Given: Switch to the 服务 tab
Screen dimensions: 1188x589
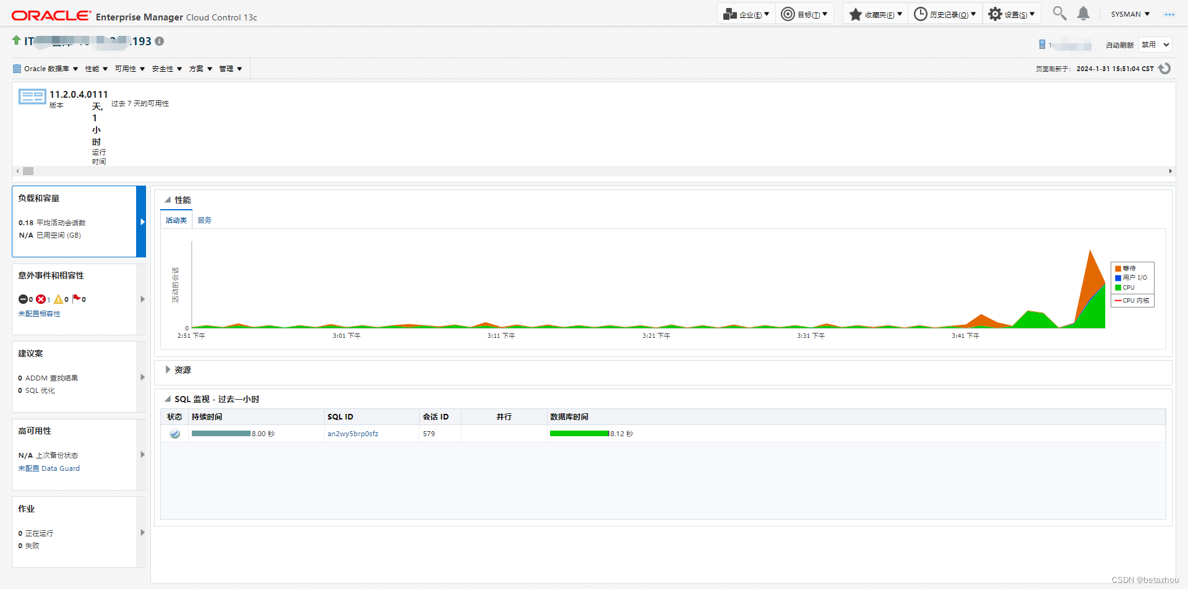Looking at the screenshot, I should [204, 220].
